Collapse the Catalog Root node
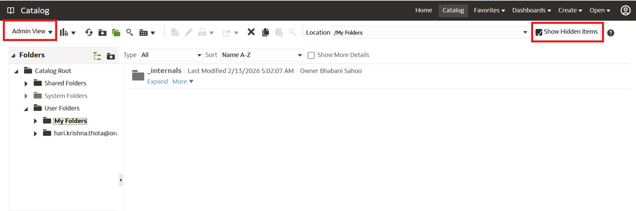Viewport: 636px width, 211px height. 17,71
